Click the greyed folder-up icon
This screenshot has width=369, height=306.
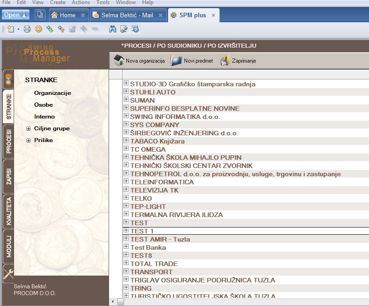click(x=73, y=29)
